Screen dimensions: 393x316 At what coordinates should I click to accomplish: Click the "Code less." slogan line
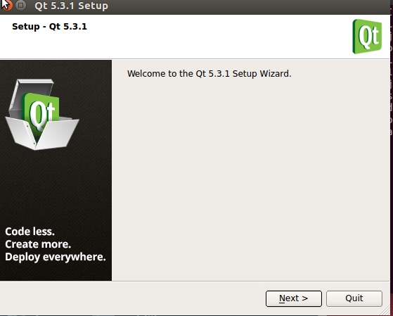click(x=30, y=232)
